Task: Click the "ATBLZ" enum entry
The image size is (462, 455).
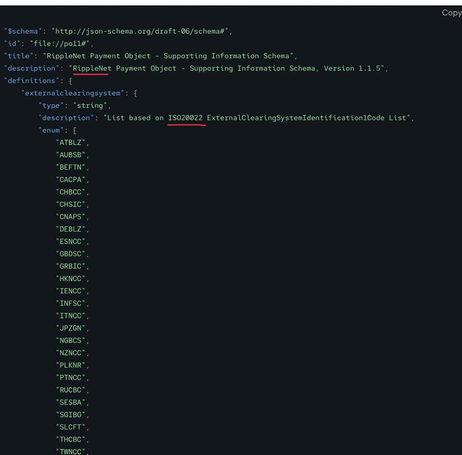Action: (70, 142)
